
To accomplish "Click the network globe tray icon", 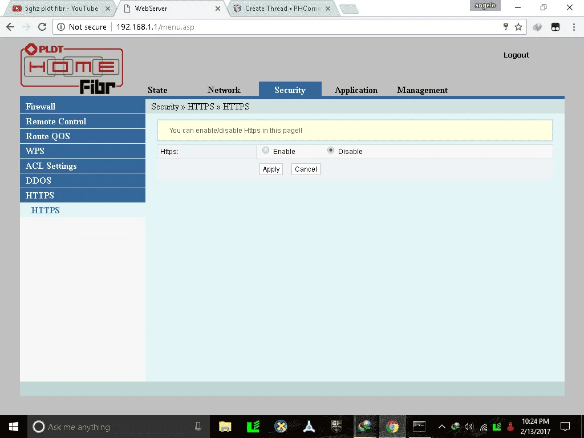I will [455, 427].
